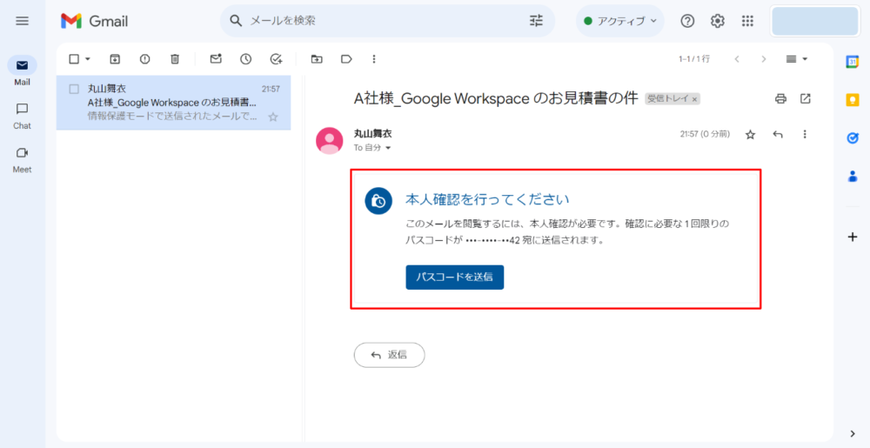Open the 丸山舞衣 email in the message list
Viewport: 870px width, 448px height.
pyautogui.click(x=174, y=104)
